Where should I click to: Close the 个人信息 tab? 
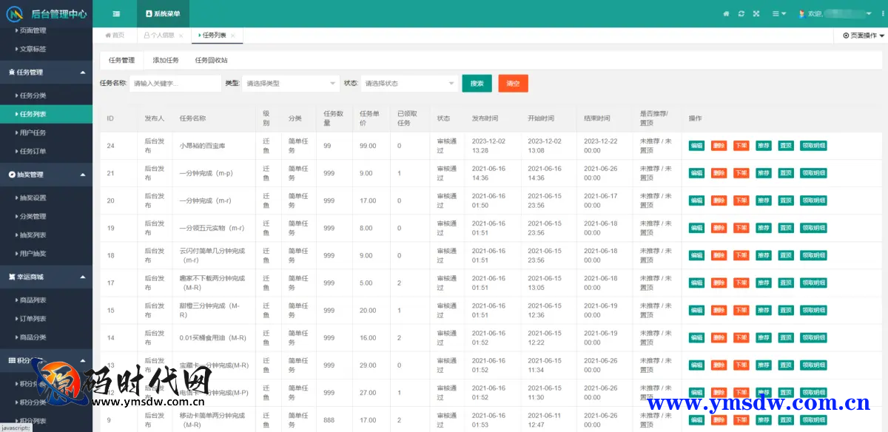[181, 36]
